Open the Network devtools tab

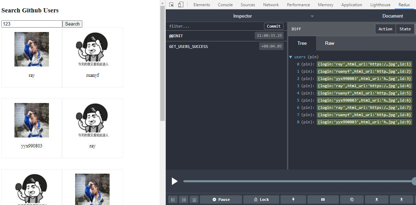click(271, 5)
